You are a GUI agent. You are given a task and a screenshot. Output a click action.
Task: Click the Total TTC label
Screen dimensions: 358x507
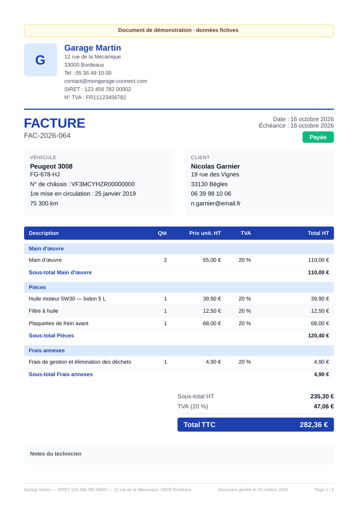199,425
